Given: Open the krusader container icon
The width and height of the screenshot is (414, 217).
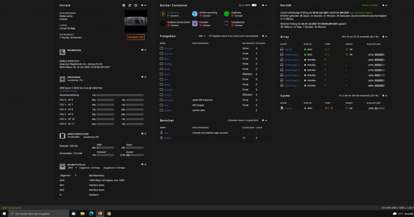Looking at the screenshot, I should tap(195, 24).
